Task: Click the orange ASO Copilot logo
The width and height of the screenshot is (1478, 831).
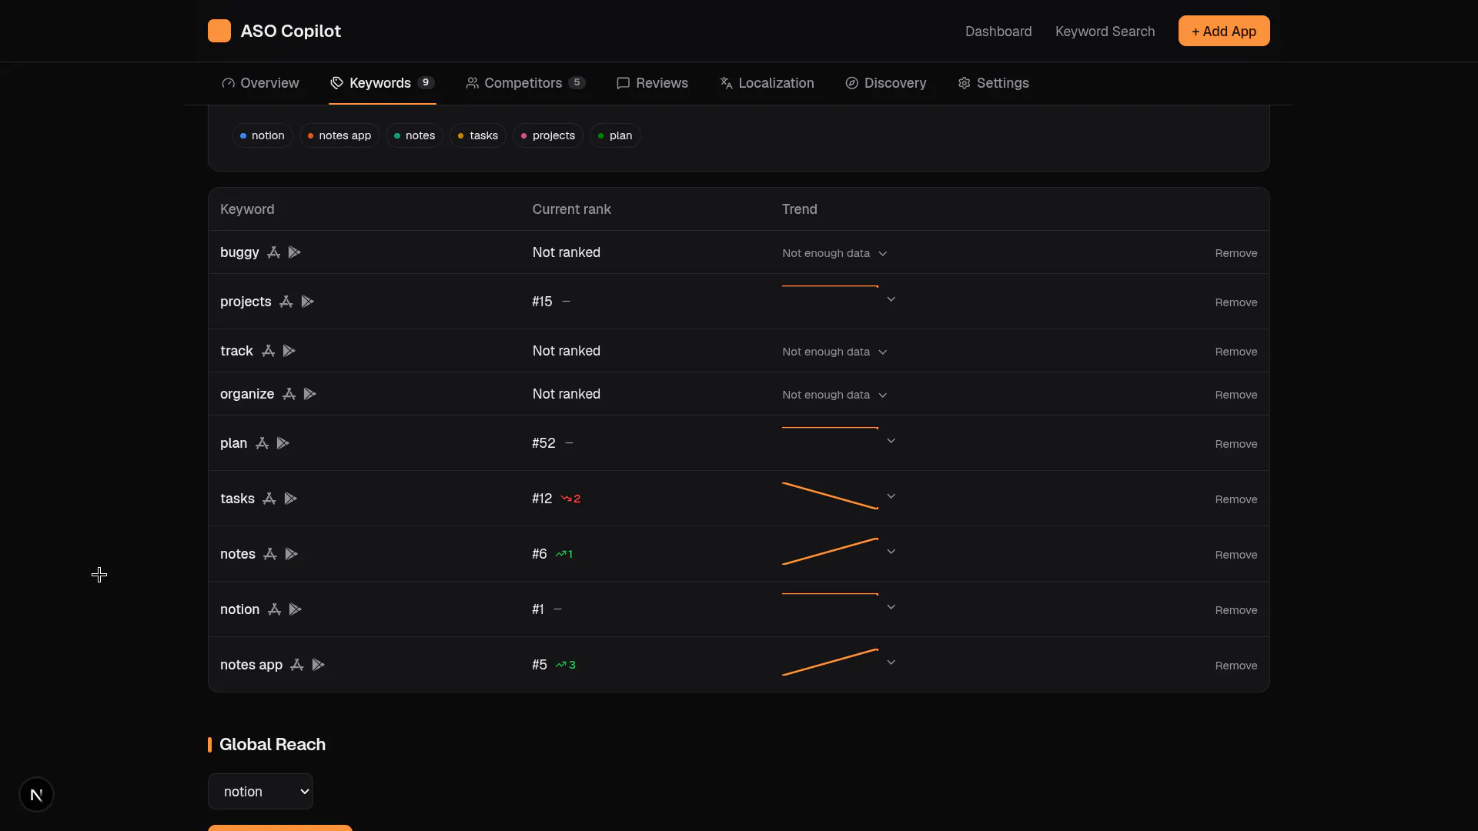Action: [x=219, y=31]
